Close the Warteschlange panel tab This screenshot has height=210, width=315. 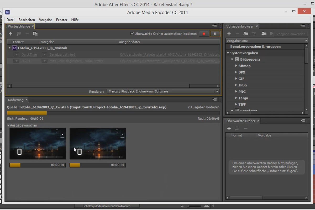coord(33,26)
